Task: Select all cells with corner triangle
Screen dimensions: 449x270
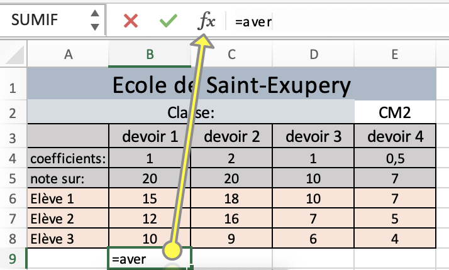Action: pyautogui.click(x=14, y=55)
